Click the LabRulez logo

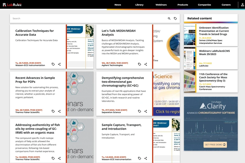coord(12,5)
